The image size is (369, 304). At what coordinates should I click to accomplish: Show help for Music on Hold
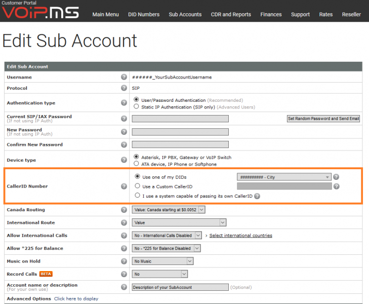point(124,261)
